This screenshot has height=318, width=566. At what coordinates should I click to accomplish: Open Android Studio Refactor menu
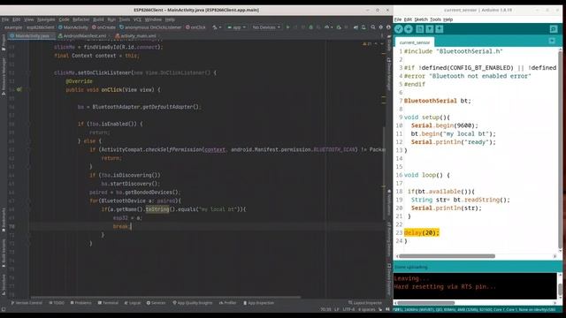tap(80, 19)
